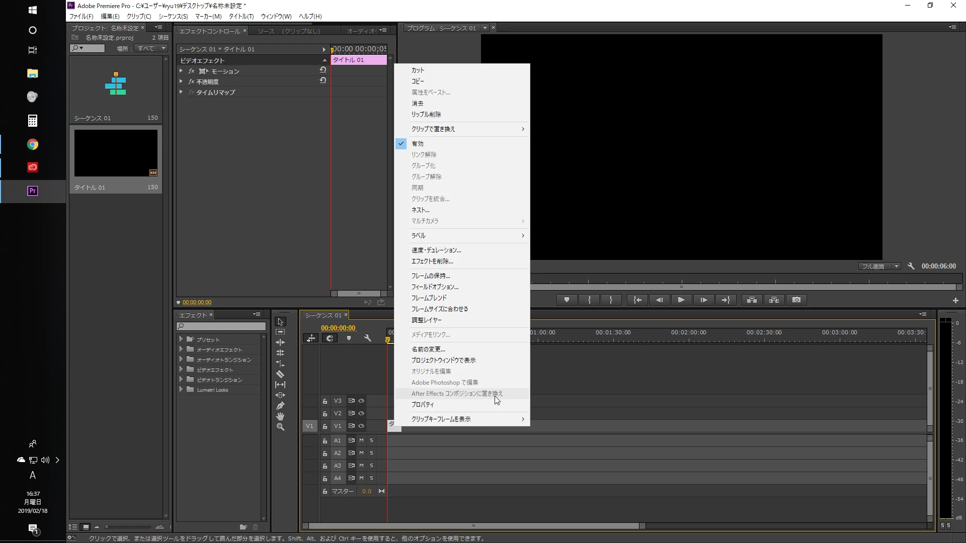Toggle lock on track V3
Screen dimensions: 966x543
[325, 401]
